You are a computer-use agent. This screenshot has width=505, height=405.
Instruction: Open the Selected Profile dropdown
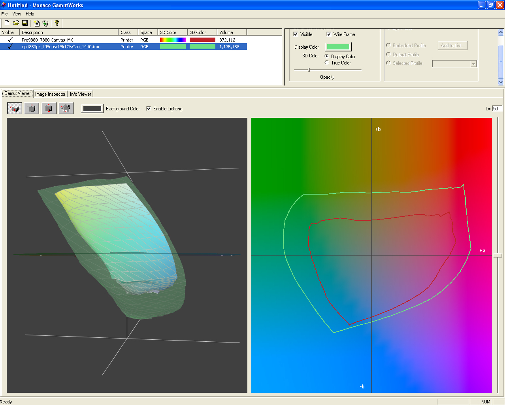point(473,64)
